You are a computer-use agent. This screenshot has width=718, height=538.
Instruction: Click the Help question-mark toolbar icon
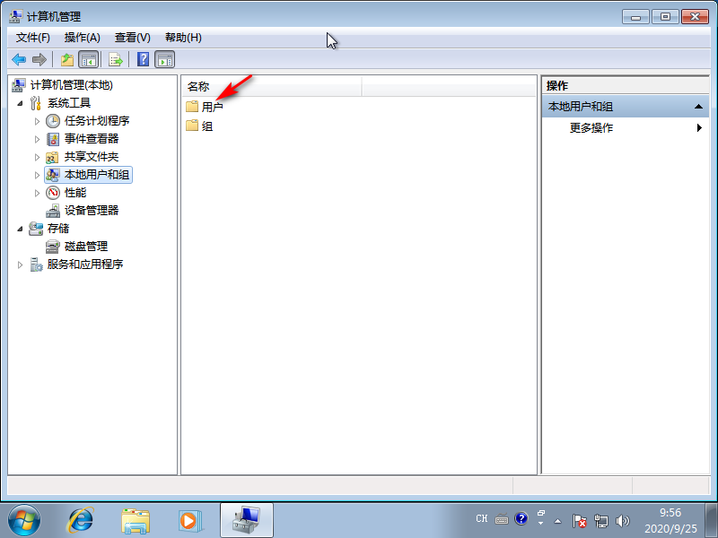point(142,59)
